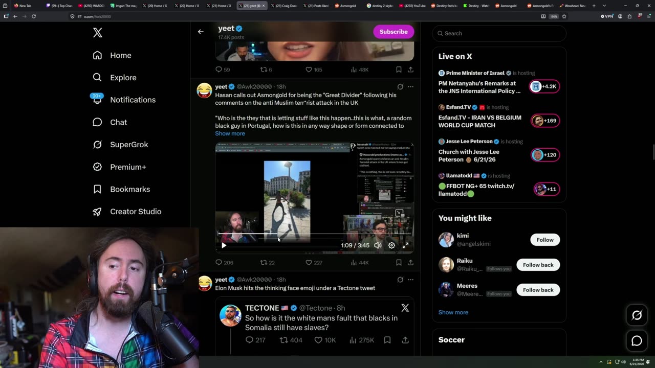Open a new browser tab

[x=594, y=6]
